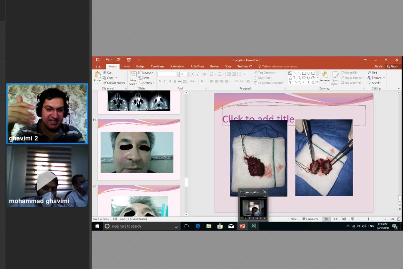Toggle Bold formatting in Font group
The width and height of the screenshot is (403, 269).
coord(159,81)
